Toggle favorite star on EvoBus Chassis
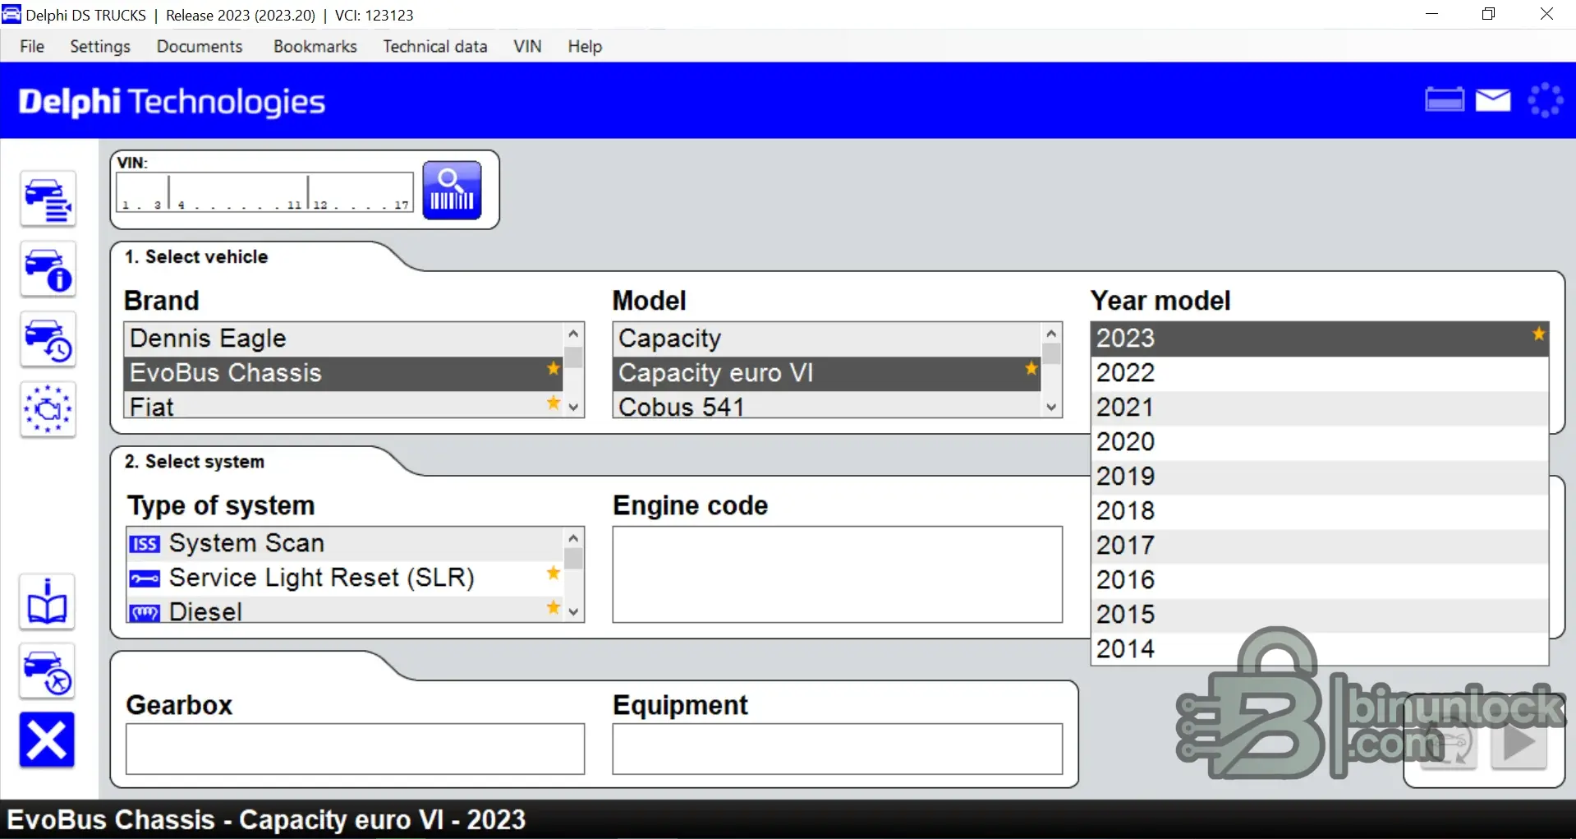1576x839 pixels. (x=554, y=369)
